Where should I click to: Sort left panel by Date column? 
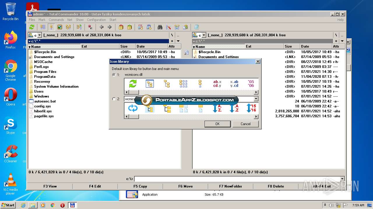pyautogui.click(x=152, y=46)
